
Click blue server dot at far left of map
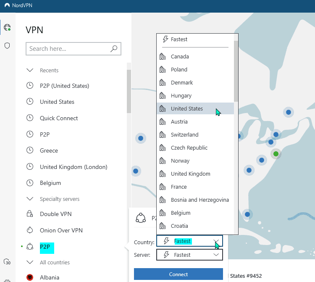point(136,171)
